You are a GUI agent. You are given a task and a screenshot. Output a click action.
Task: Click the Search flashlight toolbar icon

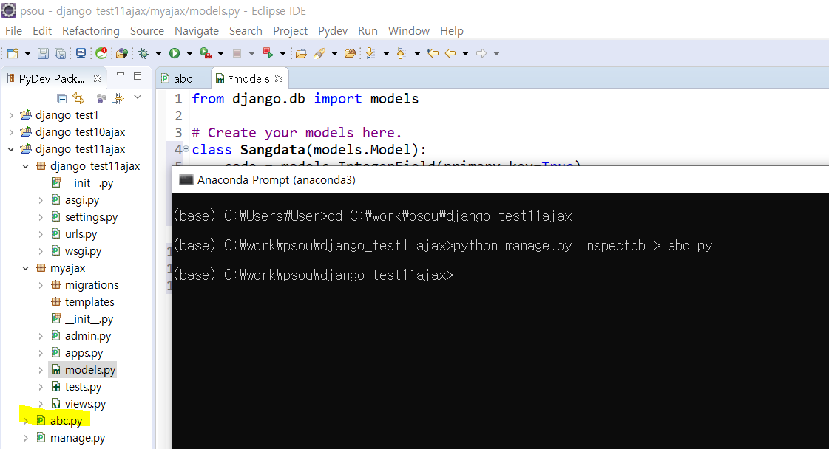coord(319,53)
